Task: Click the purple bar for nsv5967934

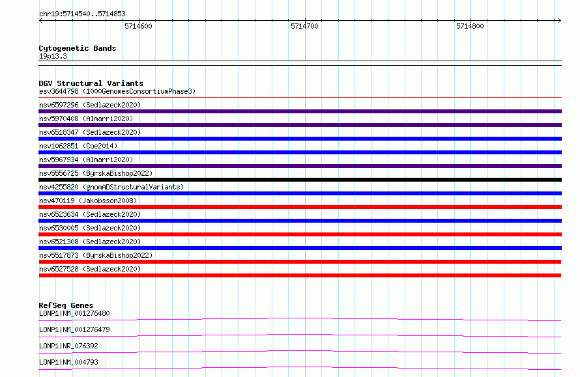Action: click(x=300, y=166)
